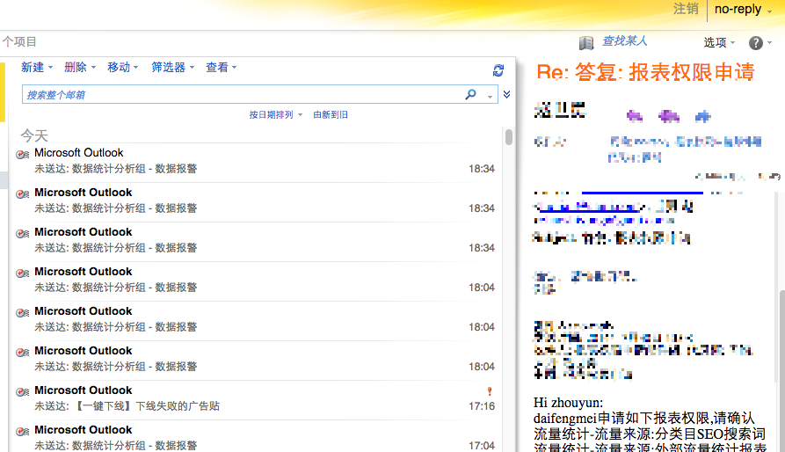Image resolution: width=785 pixels, height=452 pixels.
Task: Click the message list scrollbar thumb
Action: tap(509, 136)
